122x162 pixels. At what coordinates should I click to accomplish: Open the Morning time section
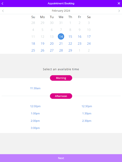point(61,78)
